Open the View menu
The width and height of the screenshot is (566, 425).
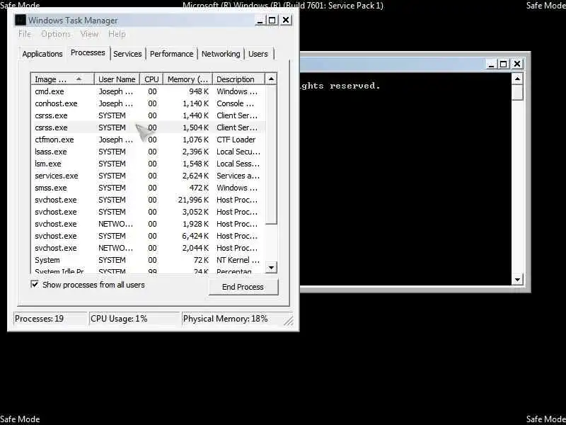pos(89,34)
